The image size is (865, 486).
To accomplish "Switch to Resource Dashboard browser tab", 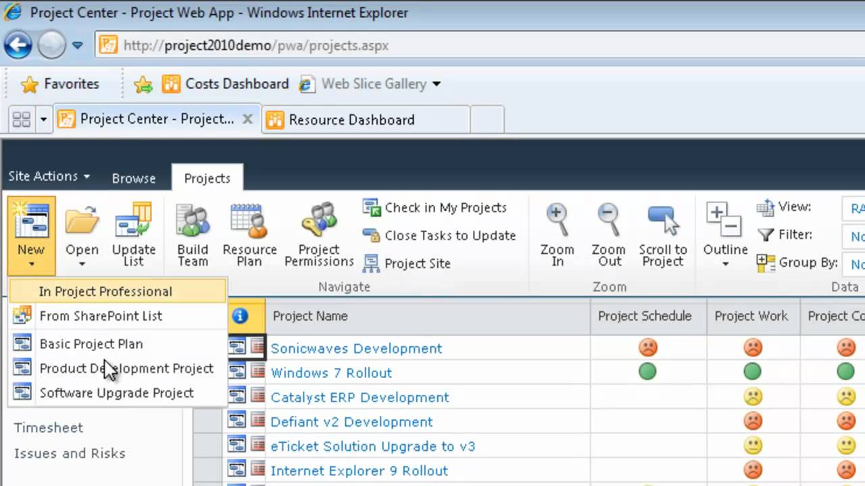I will point(366,119).
